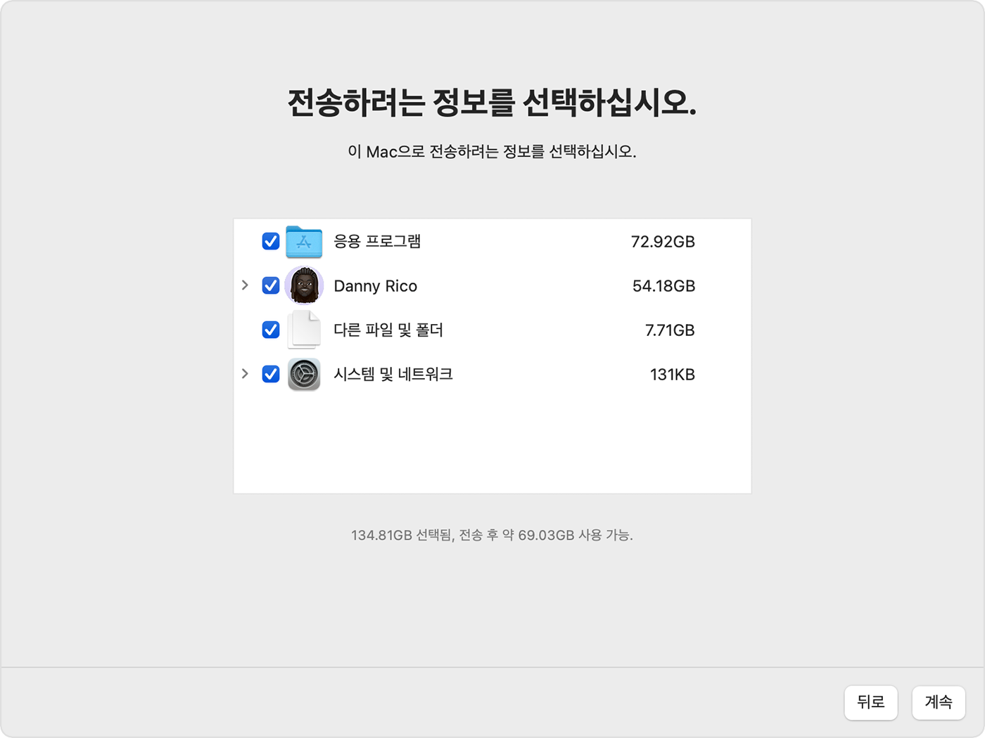Screen dimensions: 985x738
Task: Click the 134.81GB selected summary text
Action: point(493,535)
